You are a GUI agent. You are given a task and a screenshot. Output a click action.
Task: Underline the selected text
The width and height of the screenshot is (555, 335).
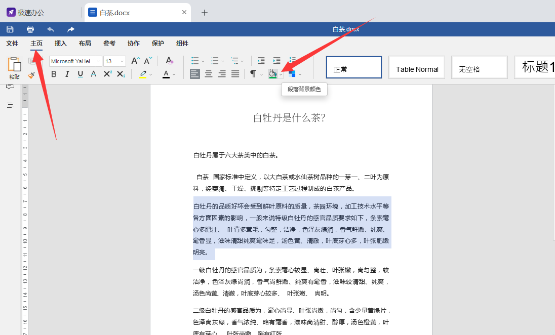click(x=80, y=73)
